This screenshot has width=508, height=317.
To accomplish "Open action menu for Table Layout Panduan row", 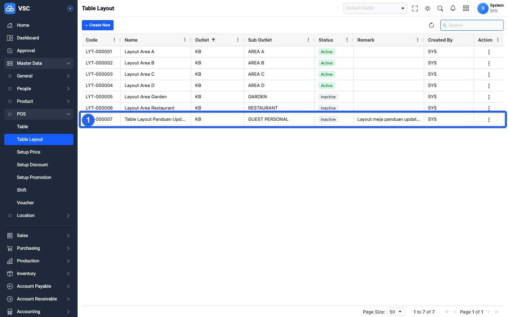I will pyautogui.click(x=489, y=120).
